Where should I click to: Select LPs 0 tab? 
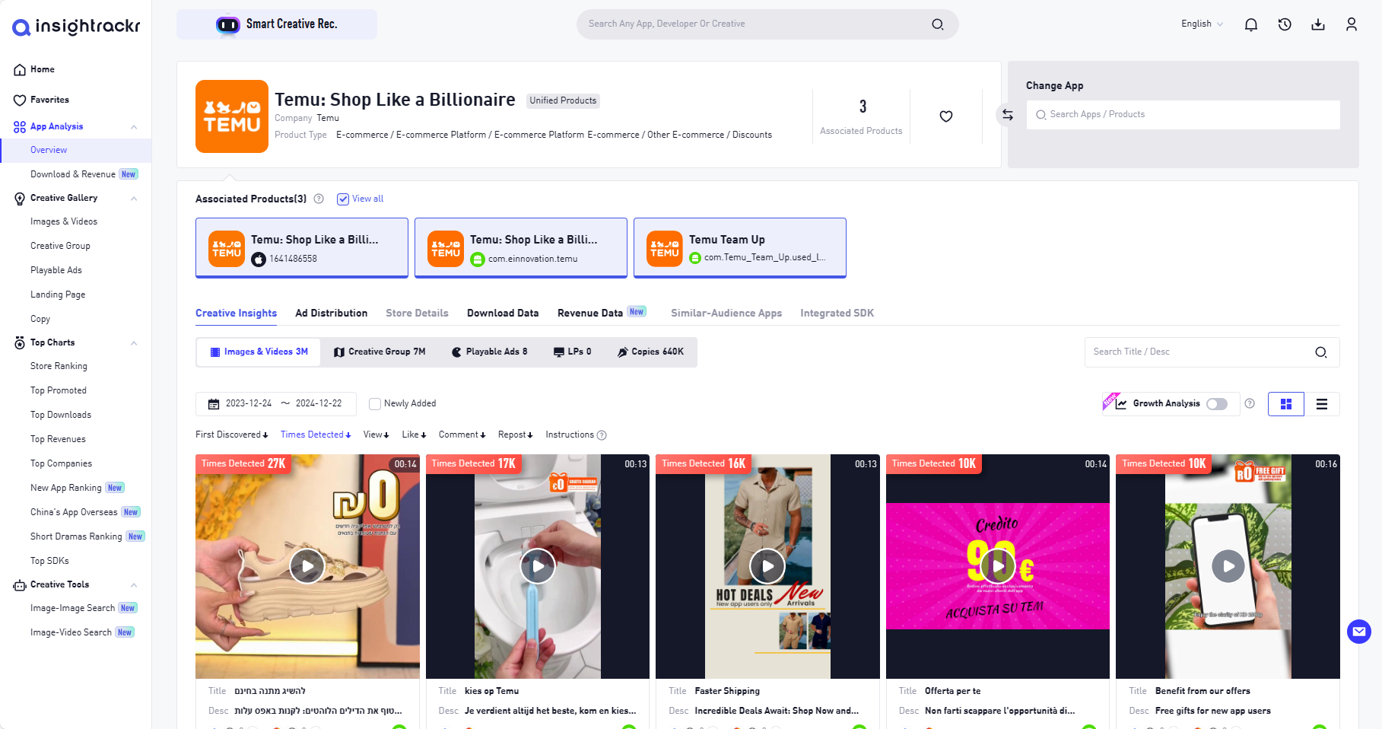pyautogui.click(x=572, y=352)
